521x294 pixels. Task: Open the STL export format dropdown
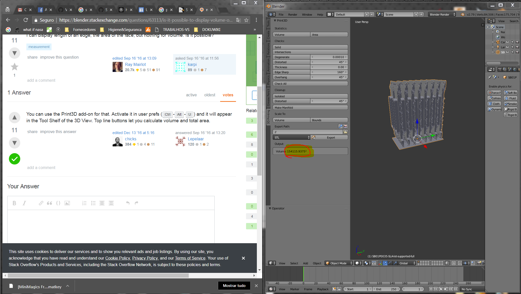pyautogui.click(x=292, y=137)
